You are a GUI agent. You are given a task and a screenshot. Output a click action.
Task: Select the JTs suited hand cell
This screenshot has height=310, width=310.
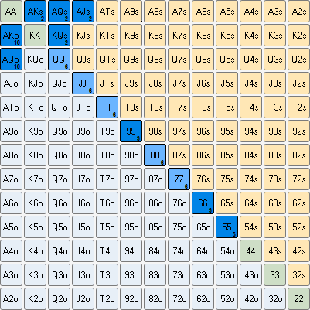107,83
